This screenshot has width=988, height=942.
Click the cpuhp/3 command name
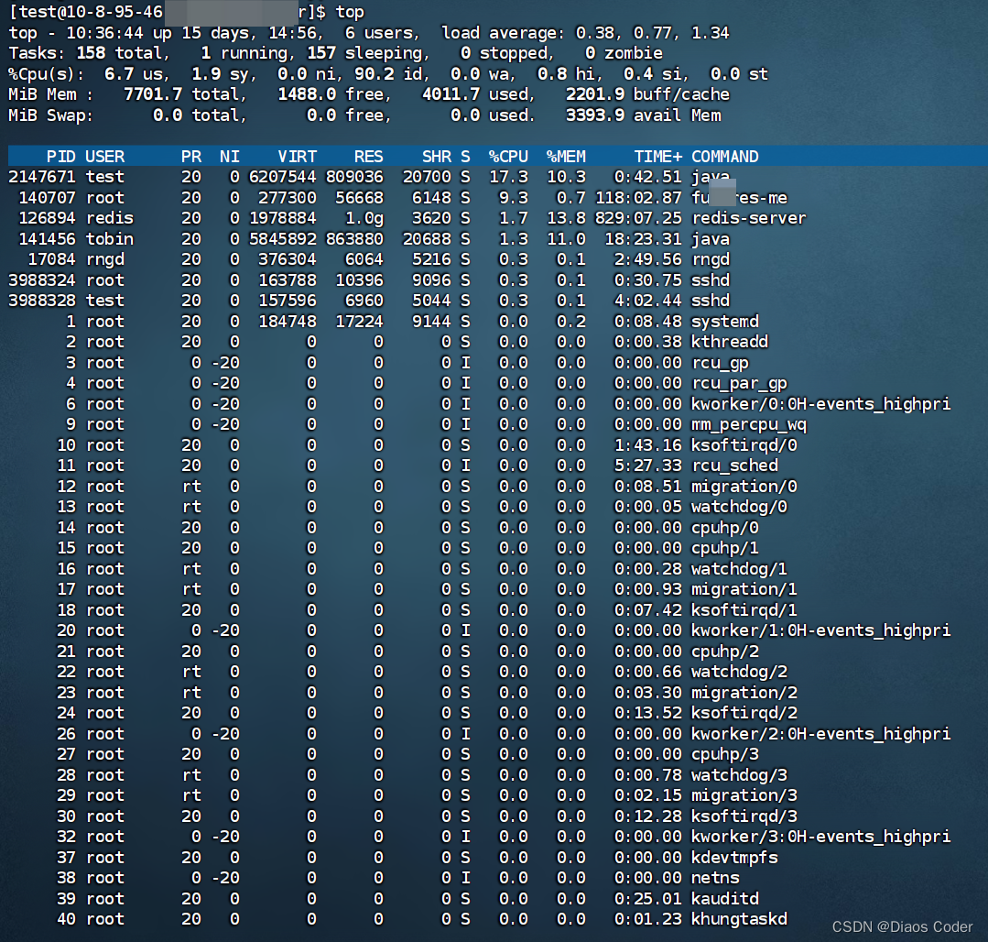(x=724, y=754)
